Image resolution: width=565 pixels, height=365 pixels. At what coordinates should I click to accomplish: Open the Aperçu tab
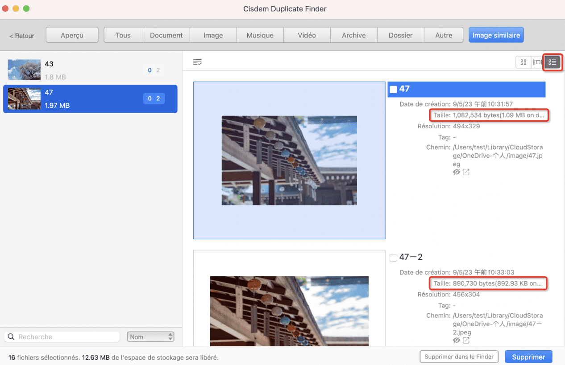(72, 35)
